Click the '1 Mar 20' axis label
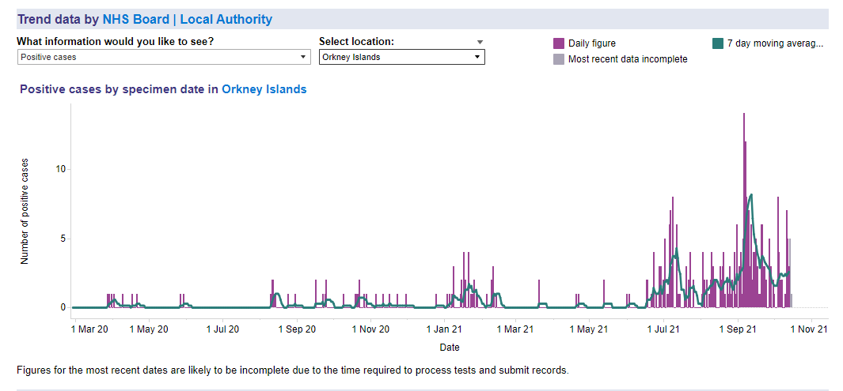The width and height of the screenshot is (843, 391). pos(89,329)
